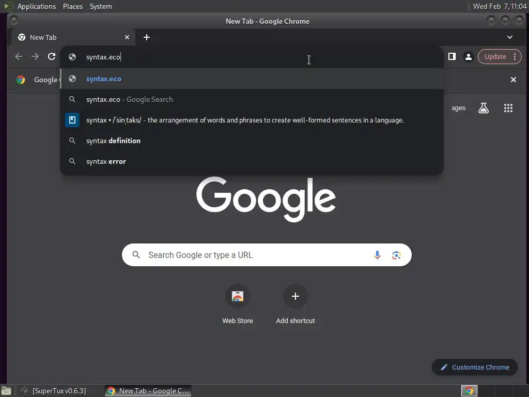Choose syntax.eco - Google Search suggestion
This screenshot has width=529, height=397.
click(252, 99)
